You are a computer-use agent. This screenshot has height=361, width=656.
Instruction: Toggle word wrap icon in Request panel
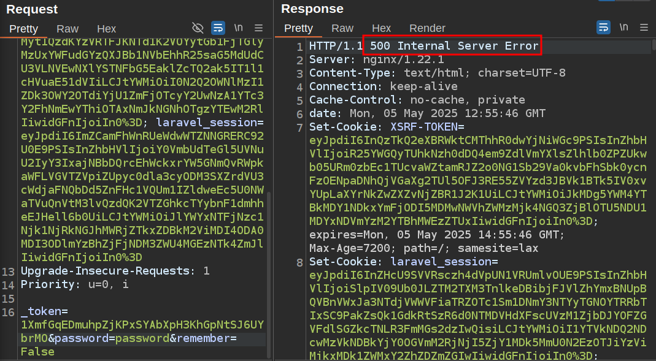coord(218,28)
